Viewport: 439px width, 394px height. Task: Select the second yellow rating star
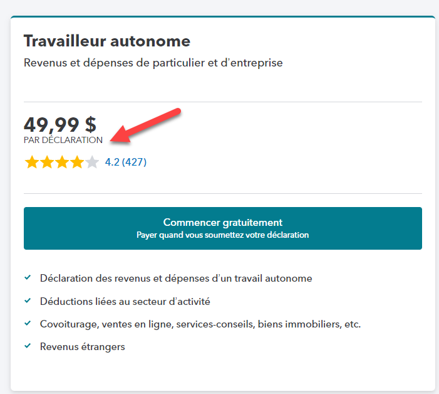47,162
